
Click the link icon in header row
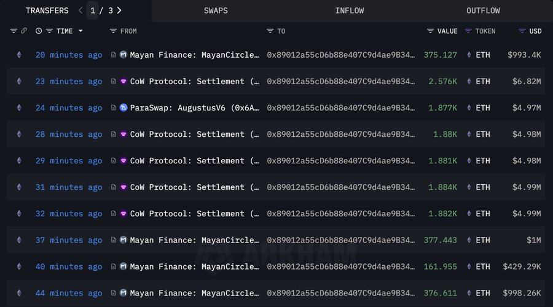coord(24,31)
